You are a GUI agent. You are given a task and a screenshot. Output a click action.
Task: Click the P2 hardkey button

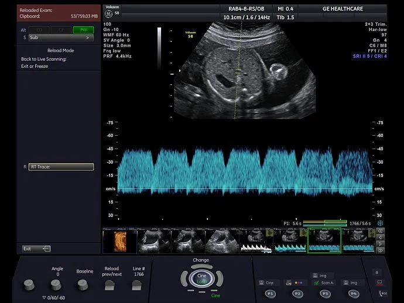[x=297, y=294]
